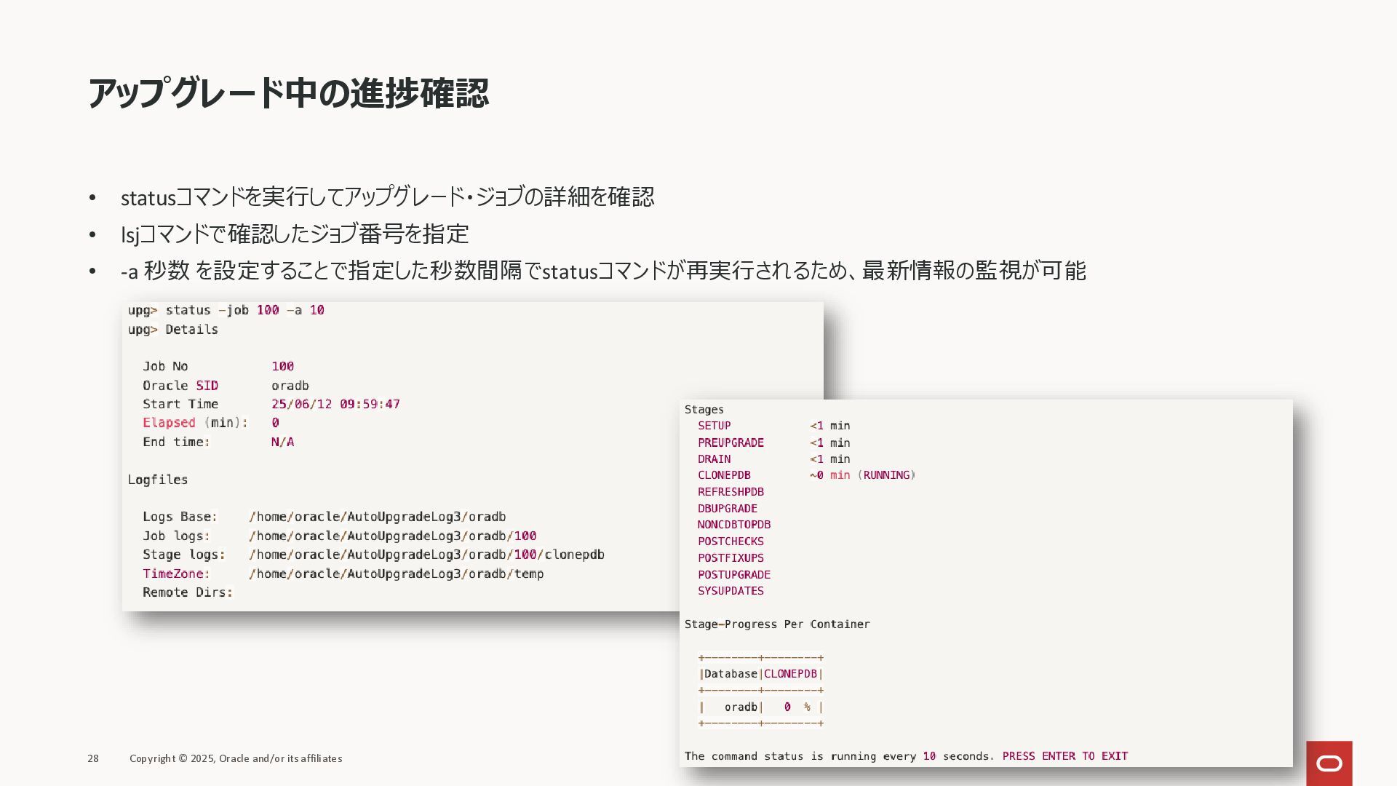Click the Elapsed (min) label

point(195,423)
